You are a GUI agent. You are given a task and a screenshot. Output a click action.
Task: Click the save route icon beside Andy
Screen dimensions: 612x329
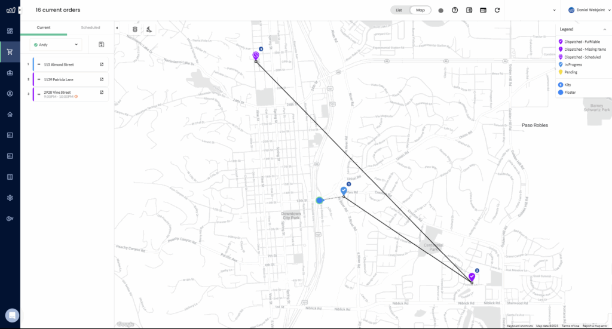pos(102,44)
